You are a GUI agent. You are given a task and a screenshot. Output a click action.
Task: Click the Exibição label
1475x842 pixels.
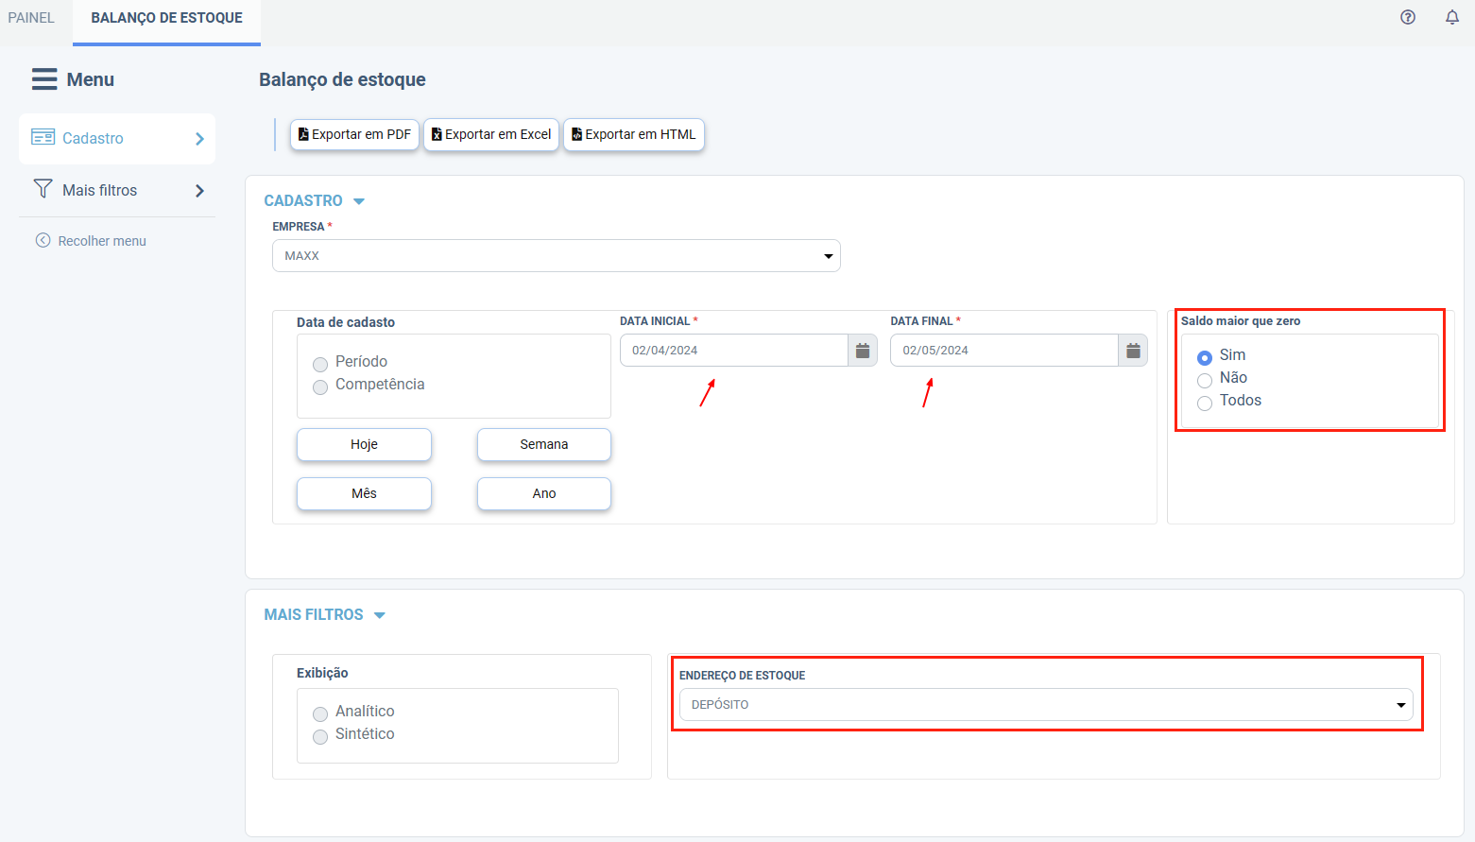[x=322, y=673]
